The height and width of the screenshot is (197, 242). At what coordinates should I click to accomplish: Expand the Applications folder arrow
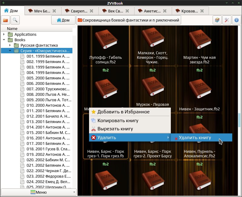pos(4,34)
